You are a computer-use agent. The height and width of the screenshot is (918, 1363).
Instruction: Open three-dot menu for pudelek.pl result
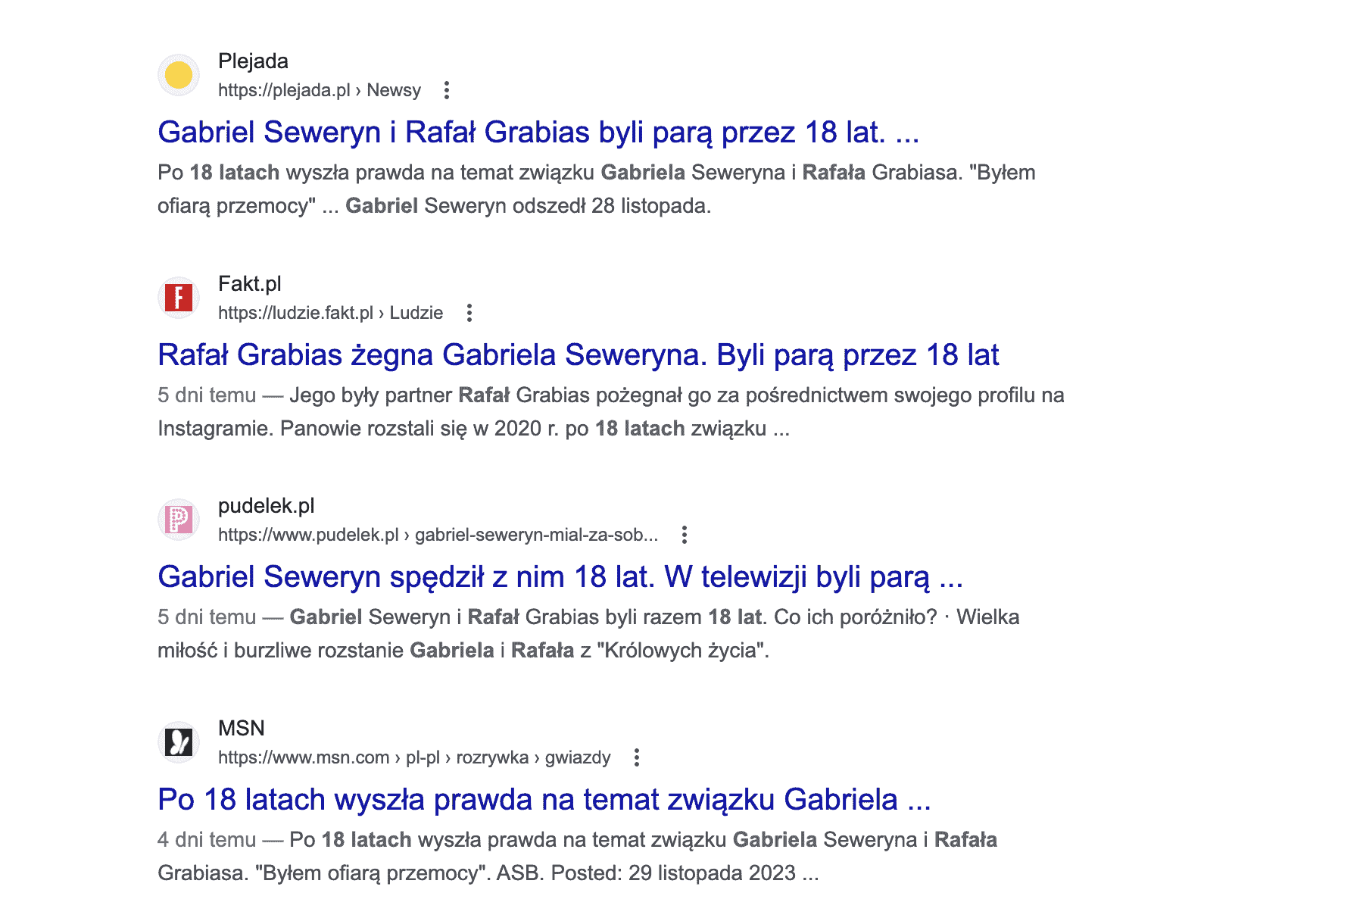pos(685,535)
